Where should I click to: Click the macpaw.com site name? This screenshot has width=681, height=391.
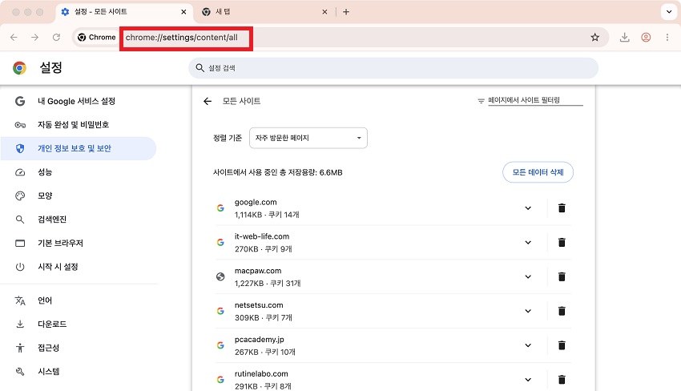point(258,271)
